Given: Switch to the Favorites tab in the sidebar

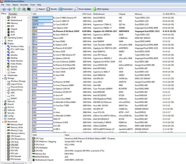Looking at the screenshot, I should [x=13, y=14].
